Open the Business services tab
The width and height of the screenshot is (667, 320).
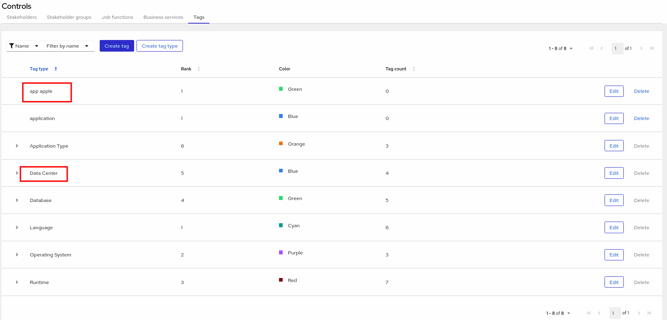(163, 17)
